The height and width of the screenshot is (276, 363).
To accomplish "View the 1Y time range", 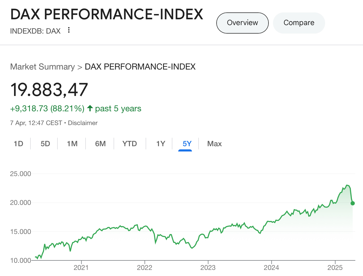I will point(160,144).
